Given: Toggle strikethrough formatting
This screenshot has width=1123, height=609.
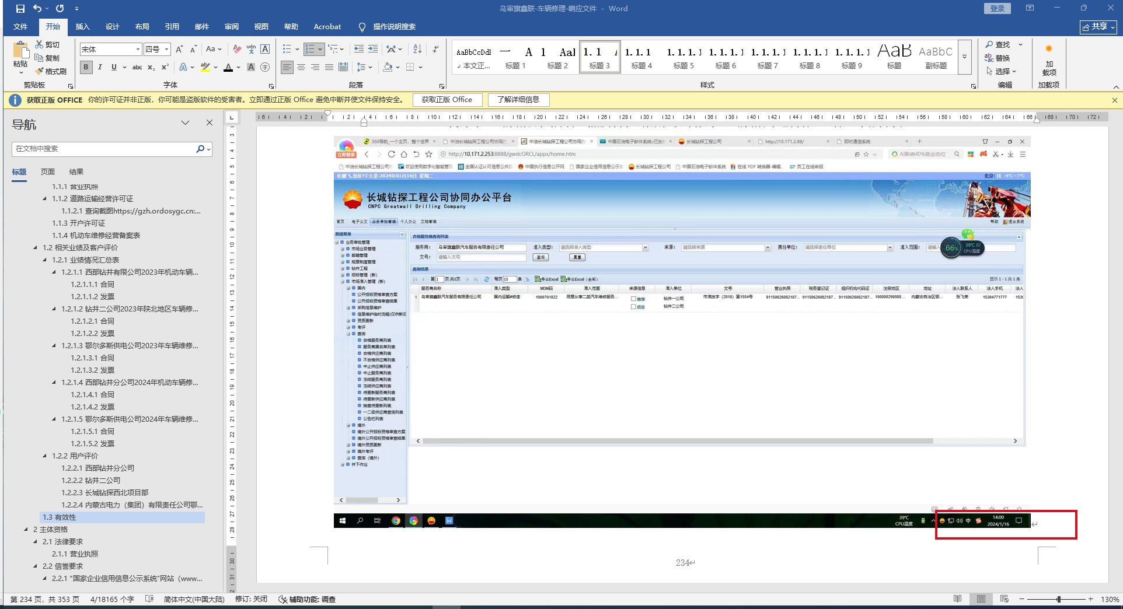Looking at the screenshot, I should pyautogui.click(x=137, y=67).
